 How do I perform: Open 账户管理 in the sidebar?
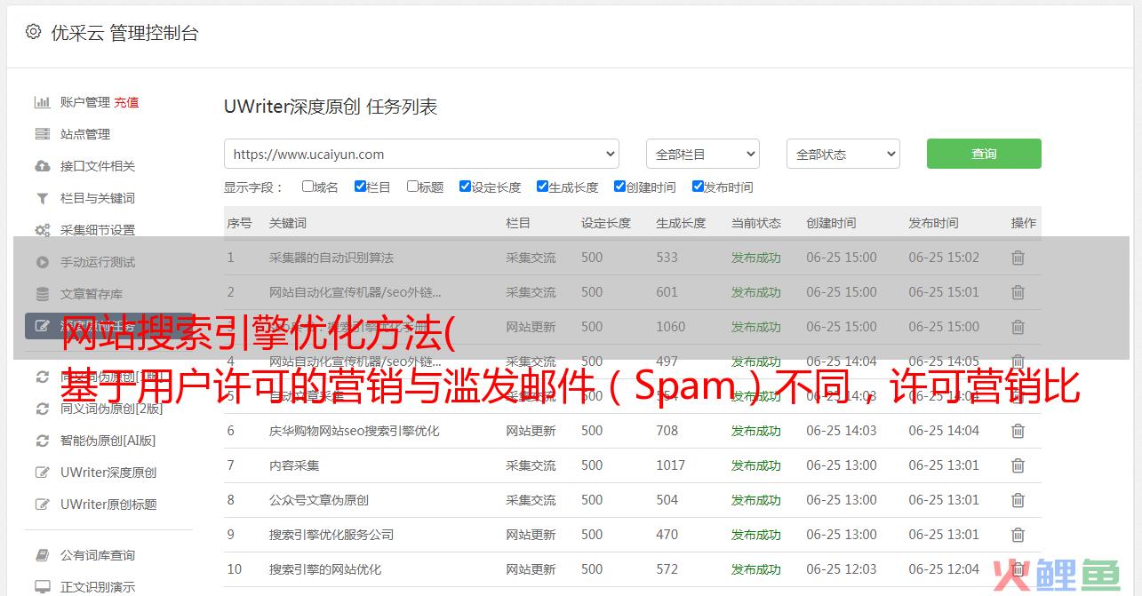[85, 102]
